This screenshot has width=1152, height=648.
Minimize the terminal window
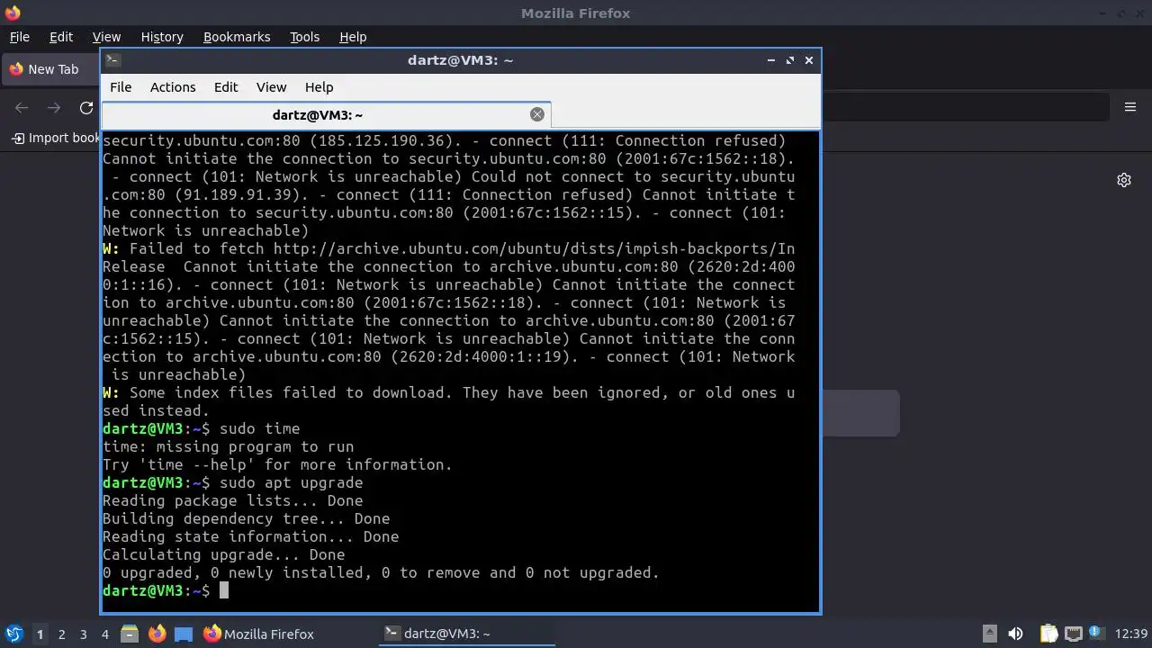pyautogui.click(x=771, y=60)
